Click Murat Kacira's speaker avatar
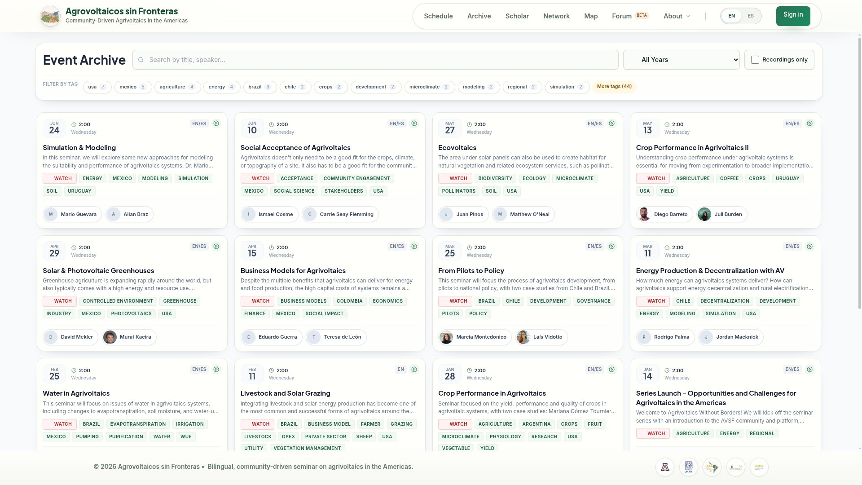Image resolution: width=862 pixels, height=485 pixels. coord(110,337)
